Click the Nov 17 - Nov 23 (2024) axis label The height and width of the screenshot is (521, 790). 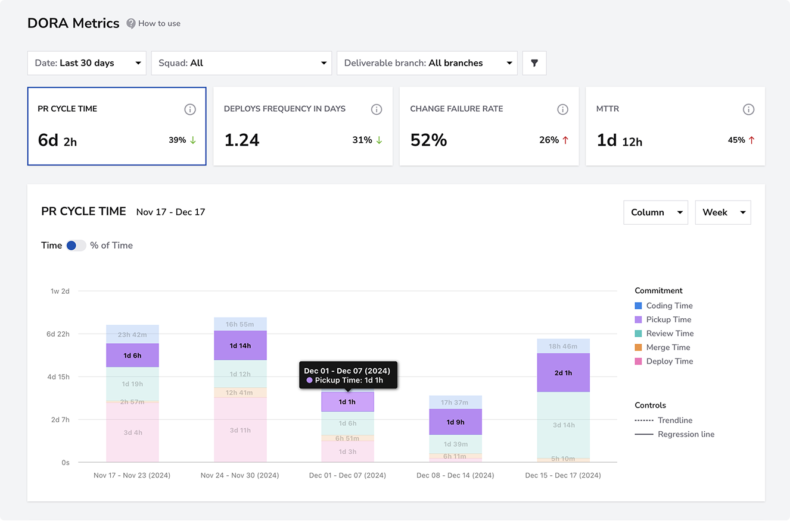coord(132,476)
